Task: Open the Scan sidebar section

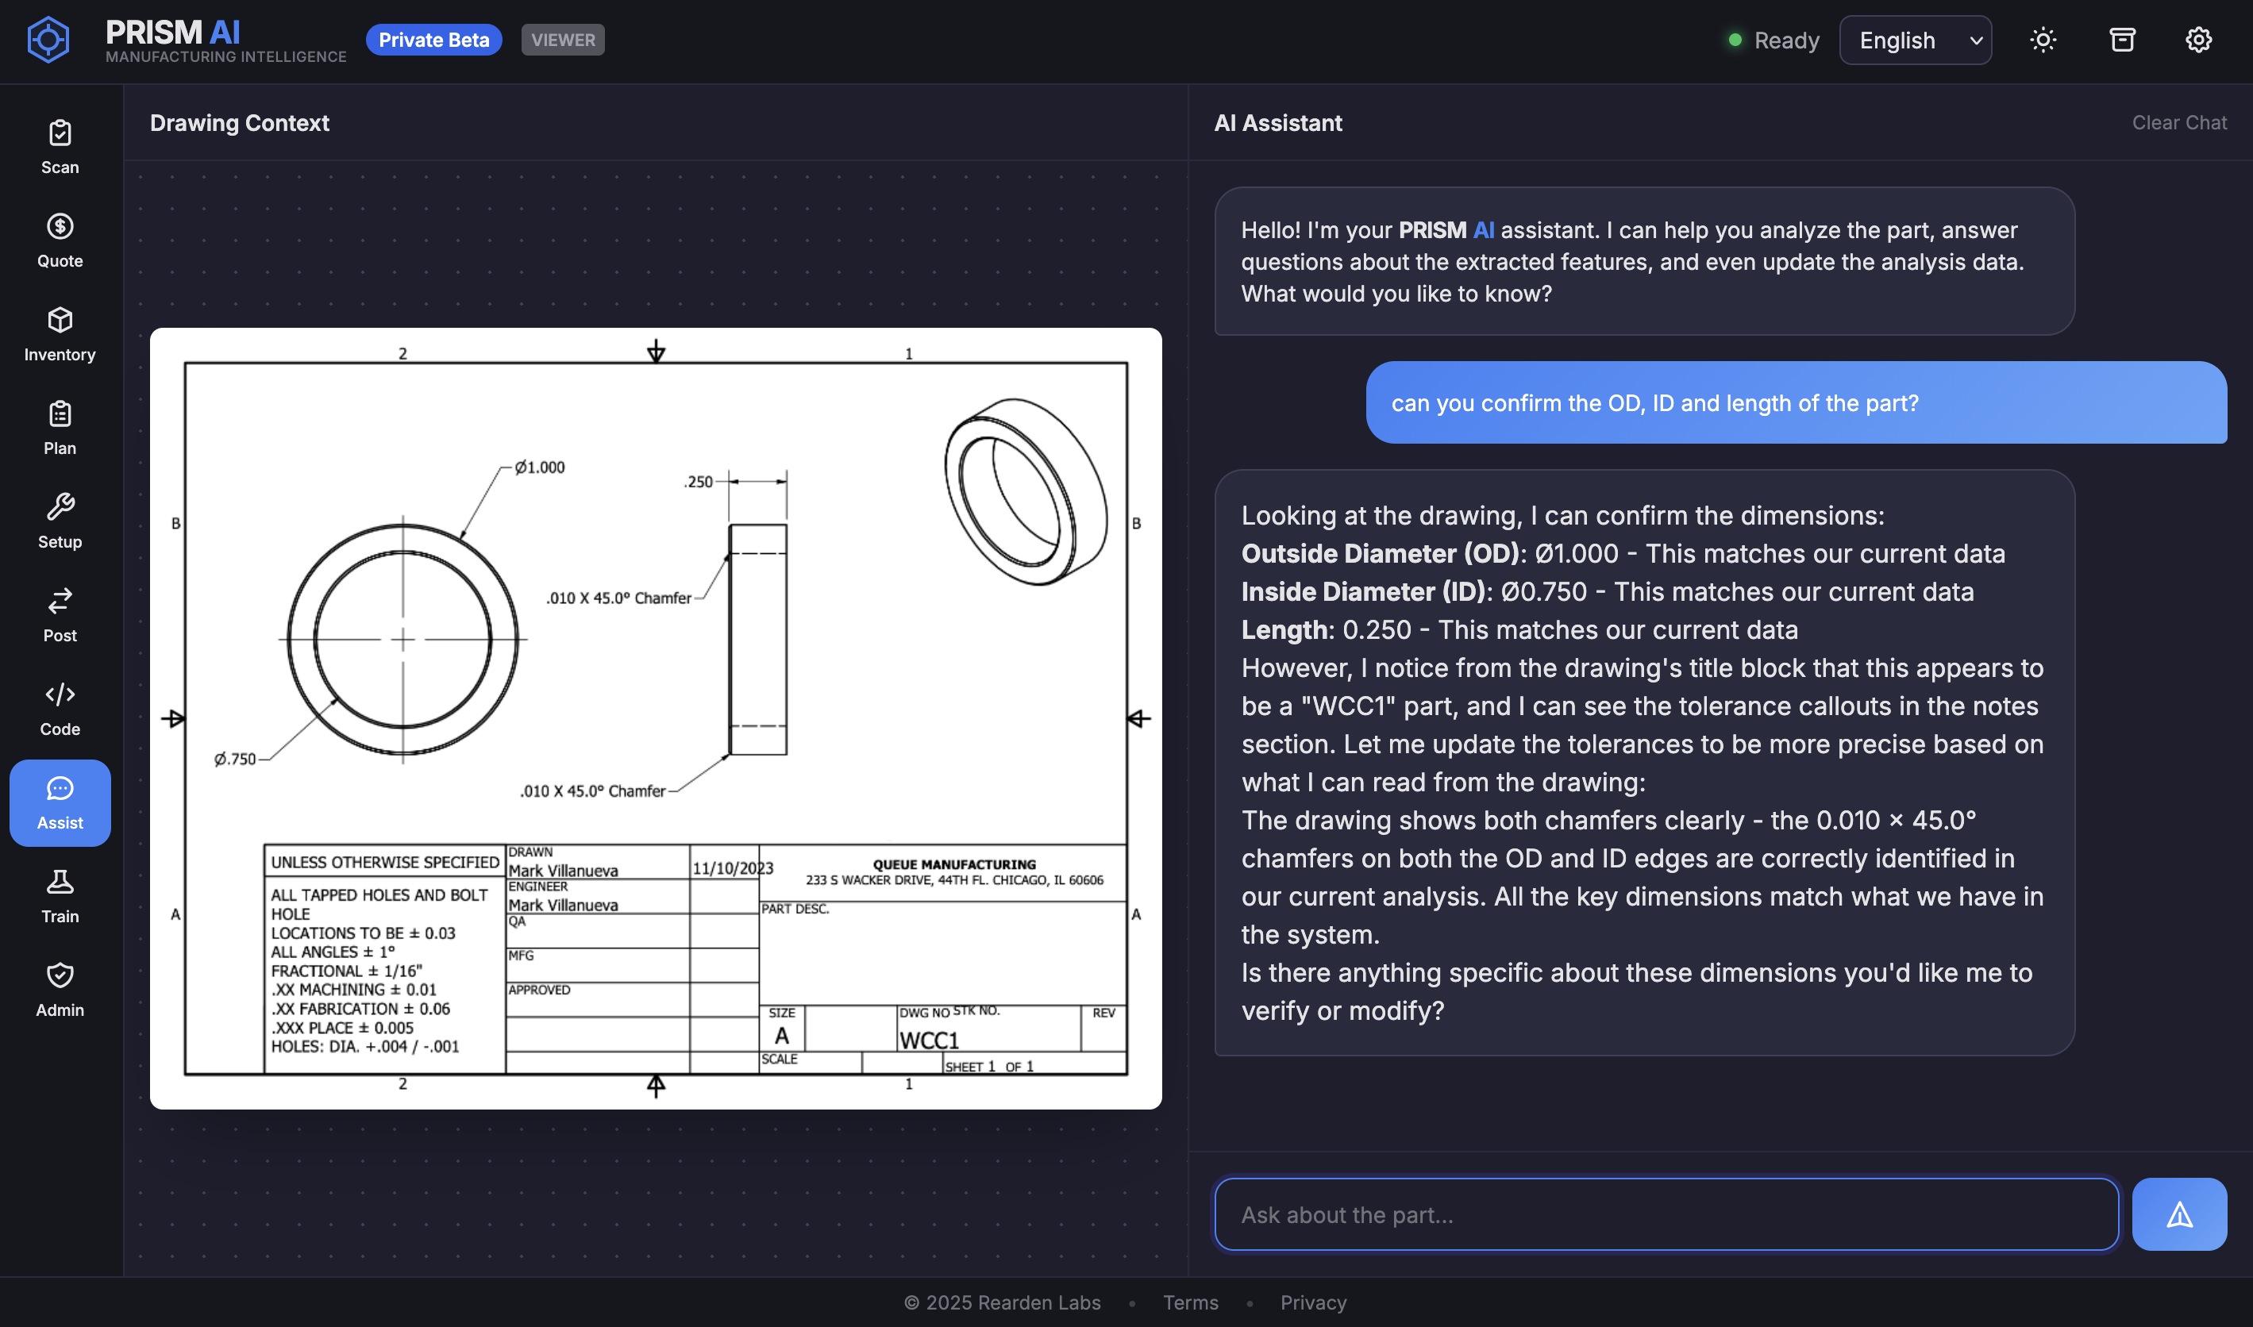Action: [x=60, y=148]
